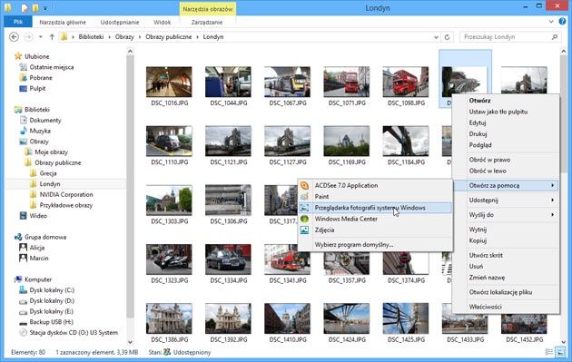Click the Zdjęcia app icon
The image size is (572, 362).
[x=304, y=230]
